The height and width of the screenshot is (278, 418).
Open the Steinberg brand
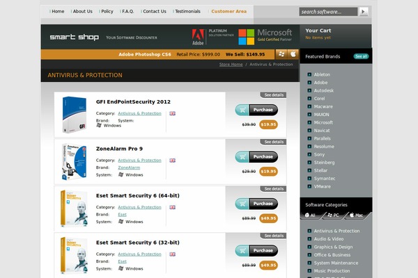[324, 163]
